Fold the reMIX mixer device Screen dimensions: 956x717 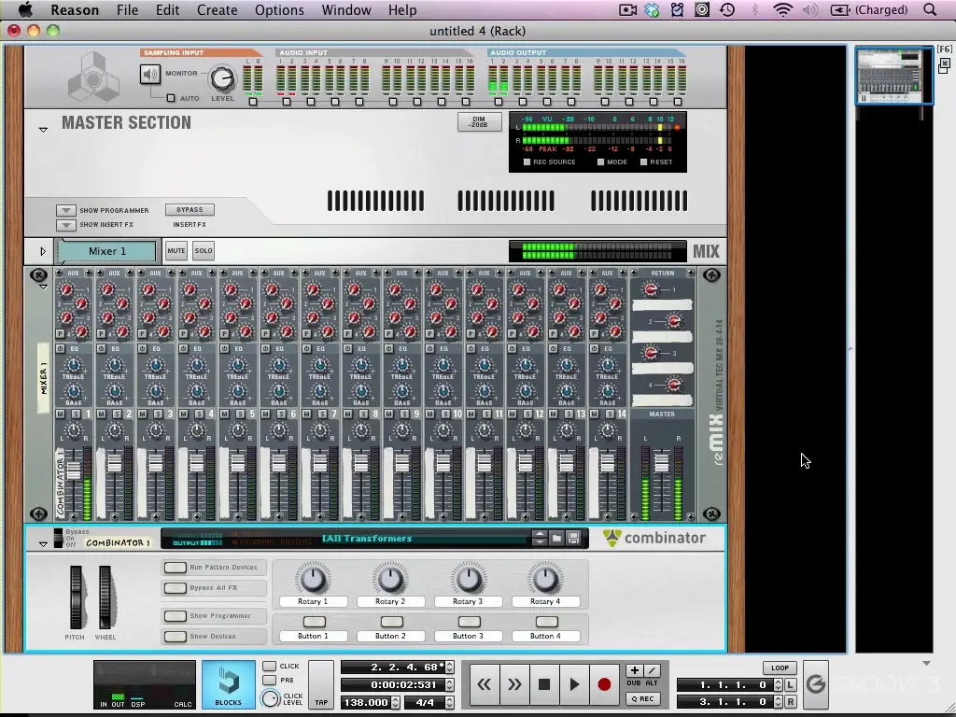(x=43, y=287)
